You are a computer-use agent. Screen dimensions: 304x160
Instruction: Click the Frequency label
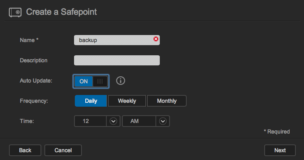34,101
